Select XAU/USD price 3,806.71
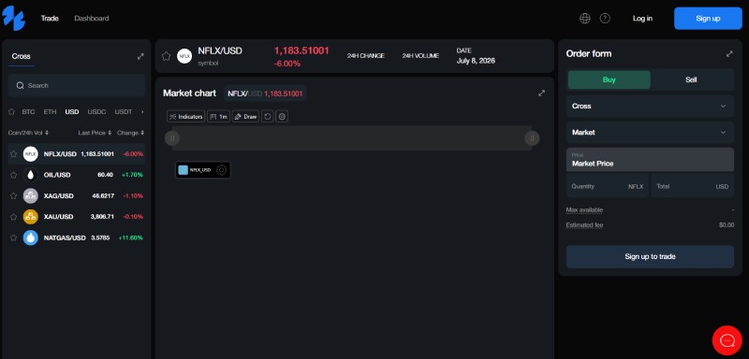 coord(102,217)
